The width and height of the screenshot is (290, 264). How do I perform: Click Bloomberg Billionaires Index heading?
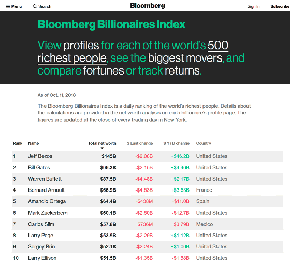pos(111,25)
